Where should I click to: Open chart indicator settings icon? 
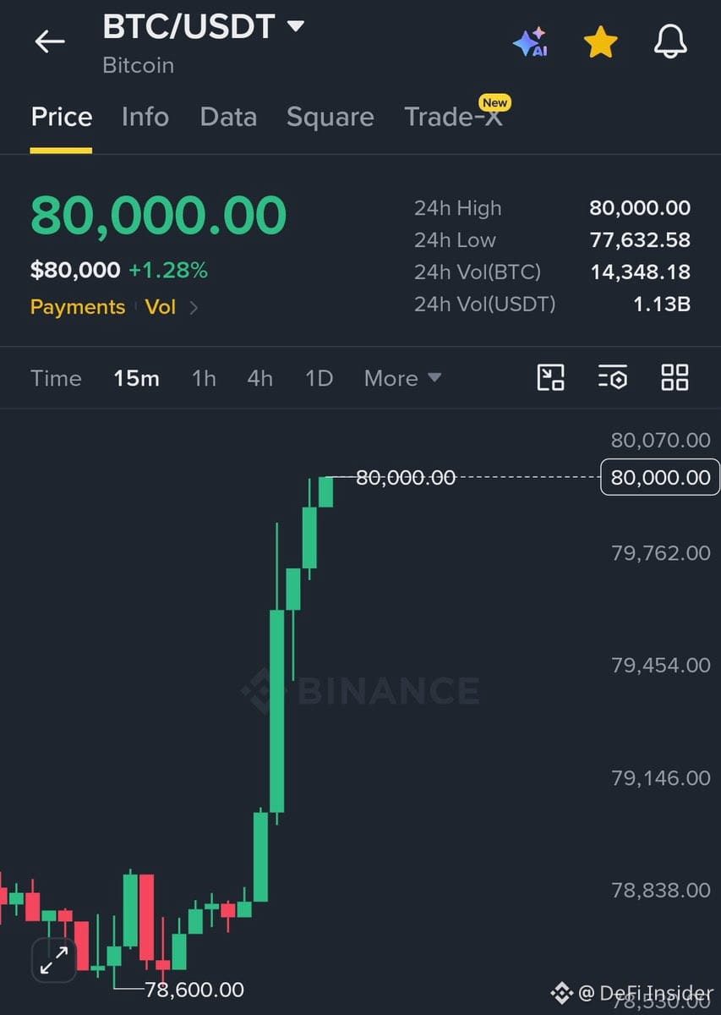(613, 377)
